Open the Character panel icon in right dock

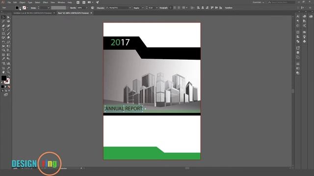click(298, 16)
